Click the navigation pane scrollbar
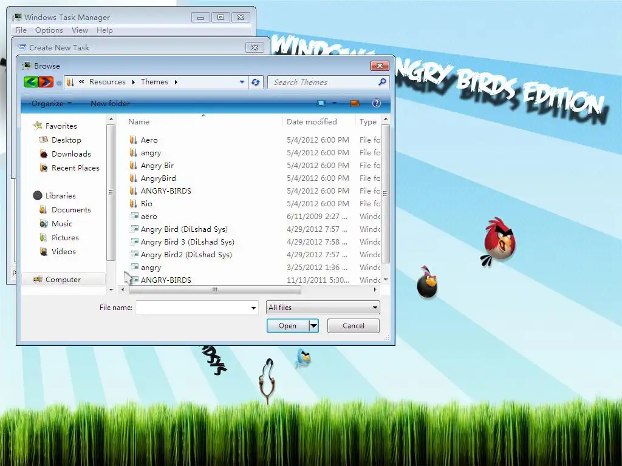This screenshot has width=622, height=466. click(111, 192)
